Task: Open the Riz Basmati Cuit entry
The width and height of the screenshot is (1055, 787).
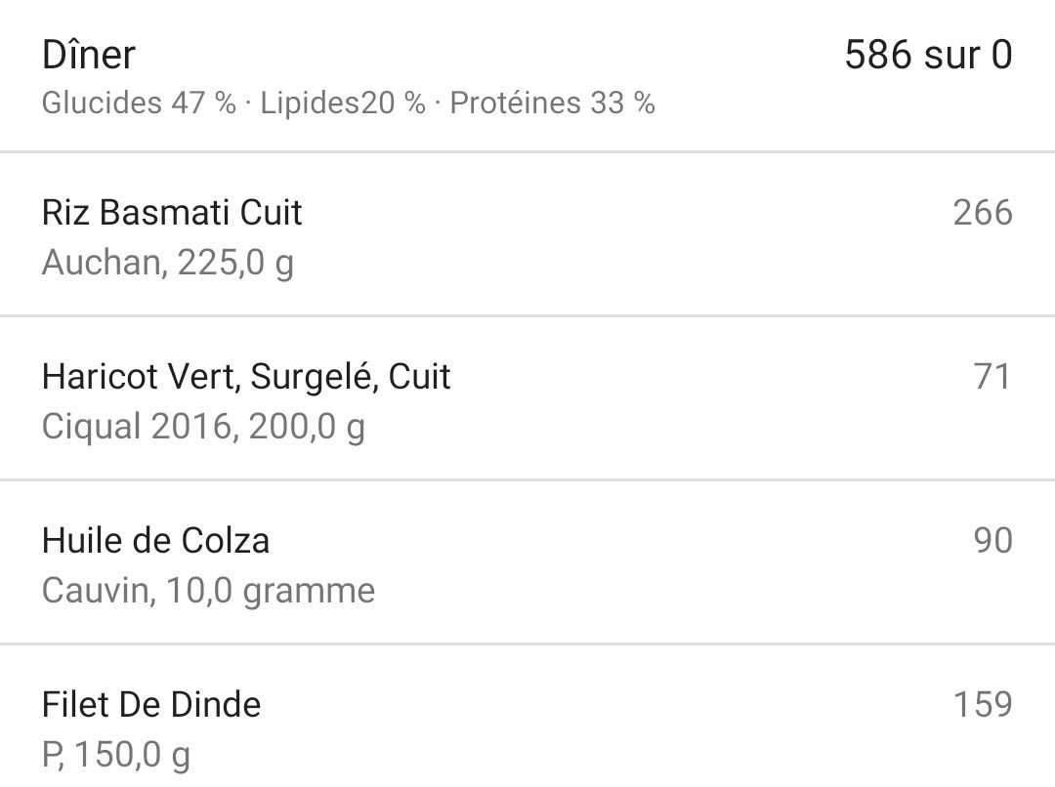Action: pos(172,213)
